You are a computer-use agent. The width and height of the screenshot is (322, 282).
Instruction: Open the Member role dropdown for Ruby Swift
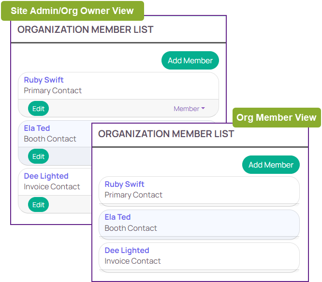[189, 109]
